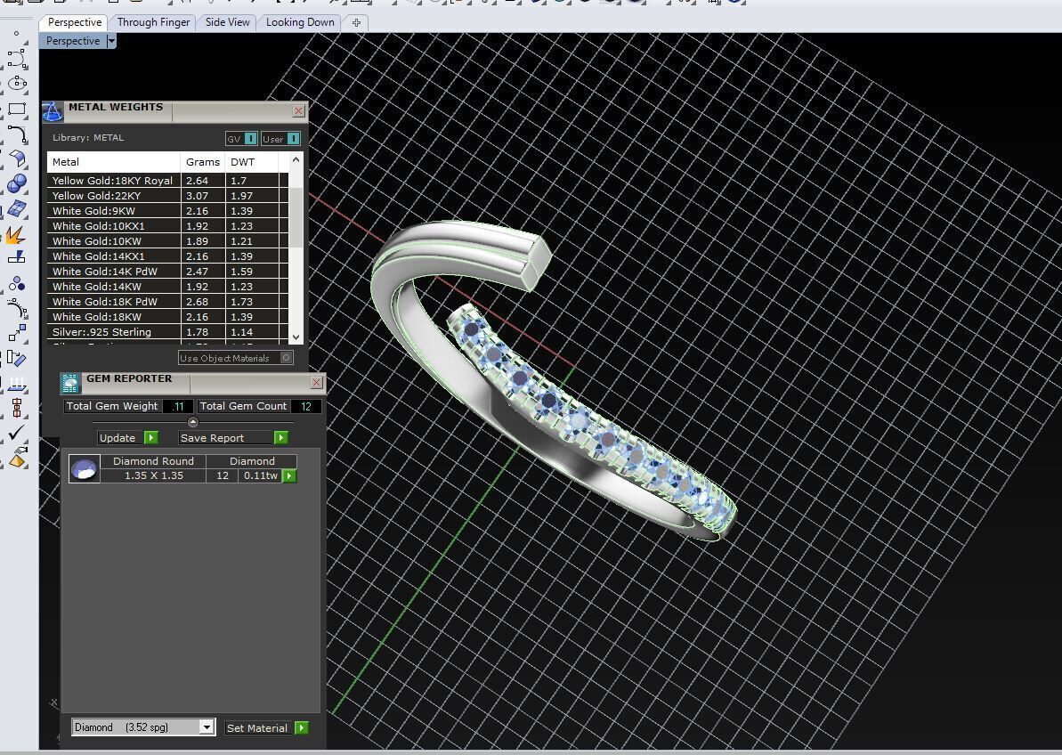
Task: Select the Scale tool
Action: pos(17,332)
